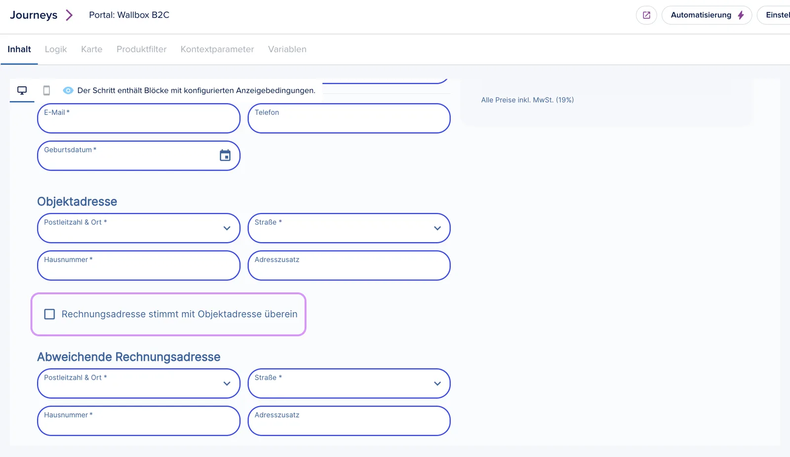Switch to mobile preview icon
The height and width of the screenshot is (457, 790).
point(46,90)
